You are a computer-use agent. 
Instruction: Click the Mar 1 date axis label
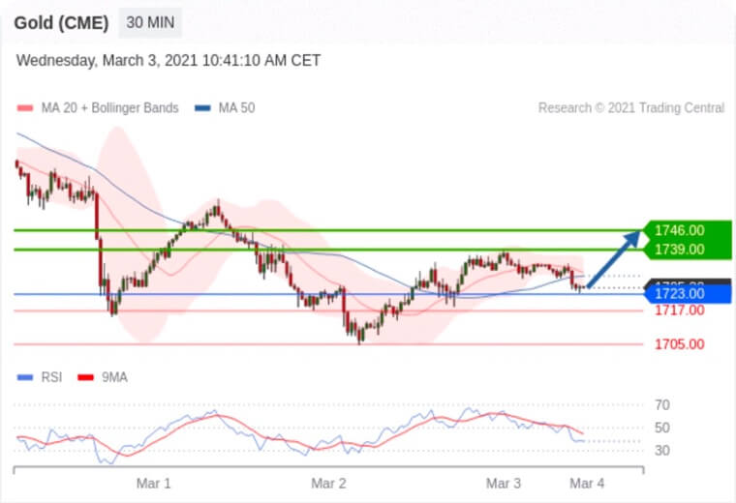tap(153, 483)
